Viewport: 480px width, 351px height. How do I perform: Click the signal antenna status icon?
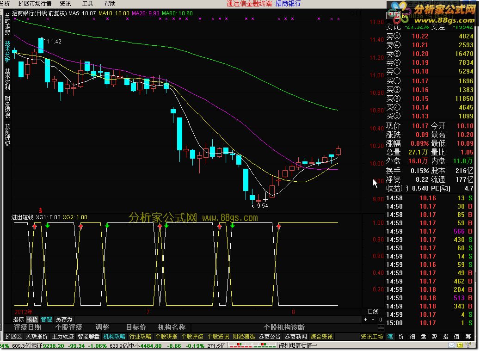point(468,345)
